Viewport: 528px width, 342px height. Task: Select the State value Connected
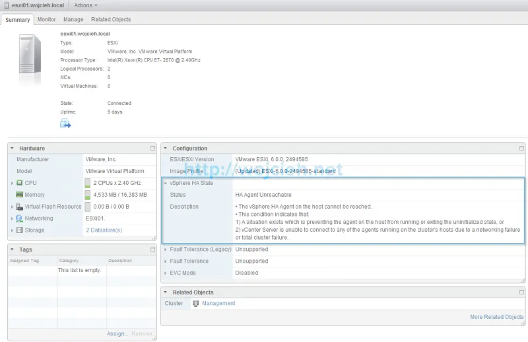tap(119, 103)
